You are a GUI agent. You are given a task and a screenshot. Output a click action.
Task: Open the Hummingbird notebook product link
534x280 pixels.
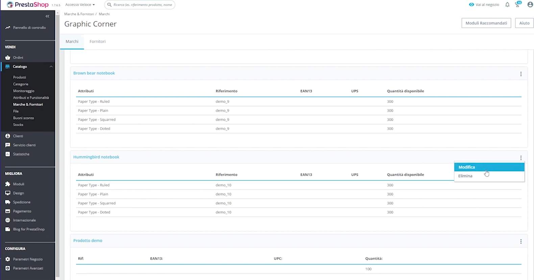coord(96,157)
